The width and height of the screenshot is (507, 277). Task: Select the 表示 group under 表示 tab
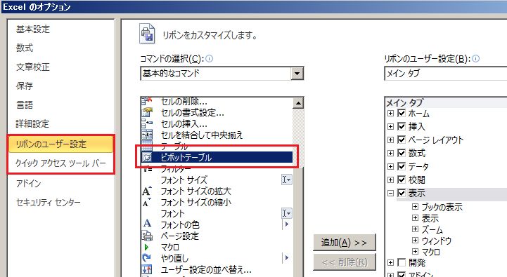430,218
